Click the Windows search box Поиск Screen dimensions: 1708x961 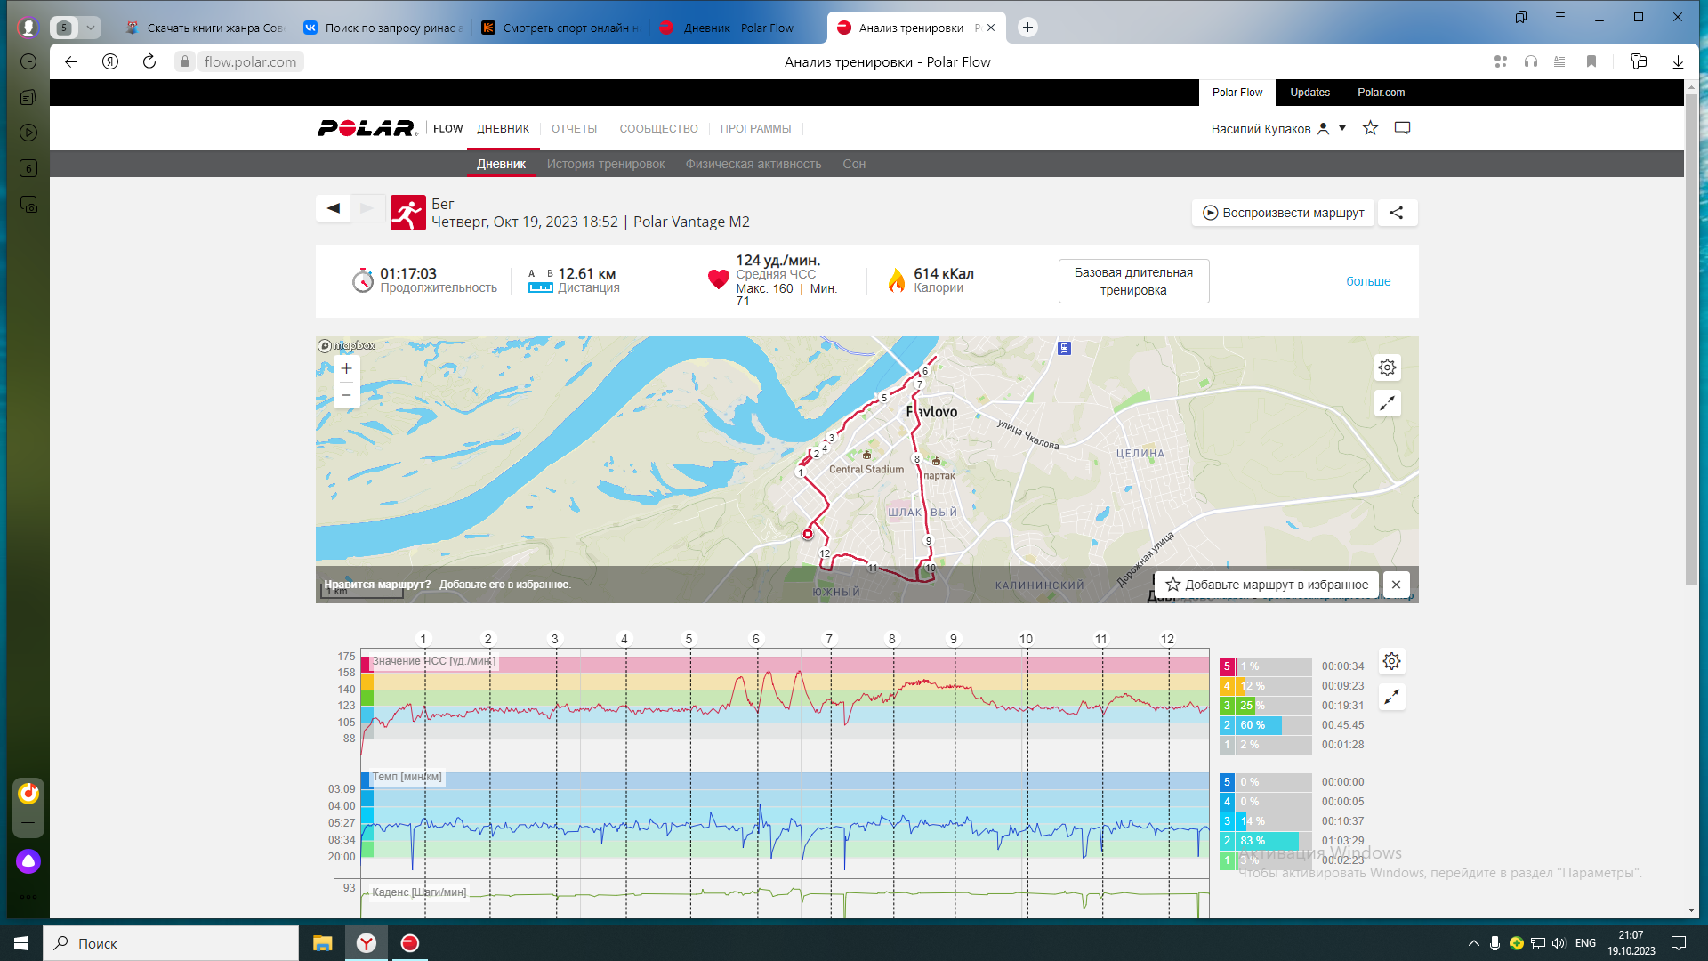(171, 943)
